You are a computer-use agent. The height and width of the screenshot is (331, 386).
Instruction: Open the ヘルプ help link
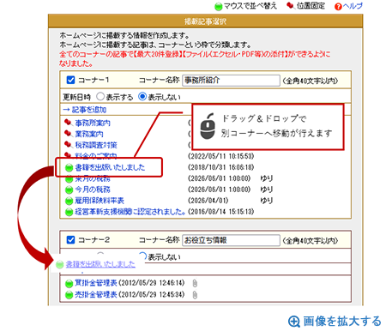click(353, 6)
